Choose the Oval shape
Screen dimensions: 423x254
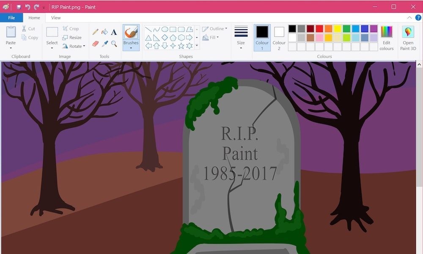165,30
